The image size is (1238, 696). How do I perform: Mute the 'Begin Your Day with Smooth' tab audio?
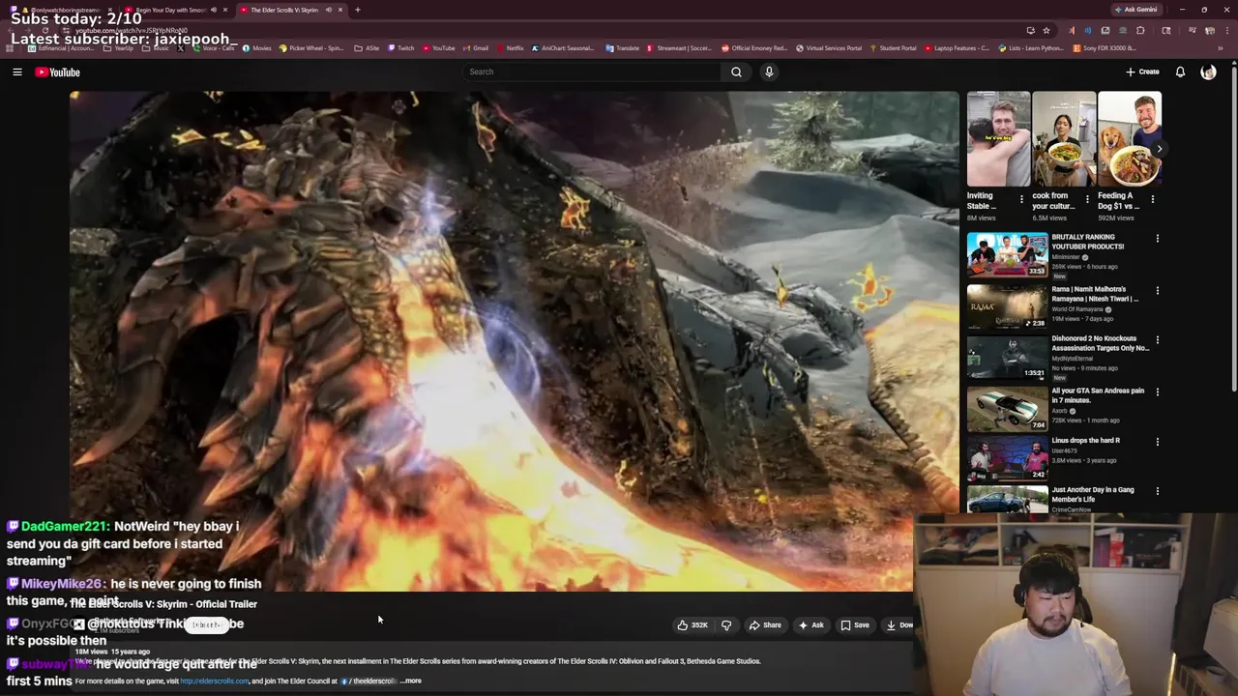[x=214, y=10]
